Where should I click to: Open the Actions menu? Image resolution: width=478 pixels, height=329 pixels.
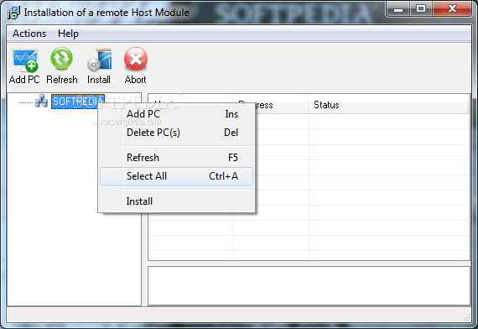pos(29,34)
